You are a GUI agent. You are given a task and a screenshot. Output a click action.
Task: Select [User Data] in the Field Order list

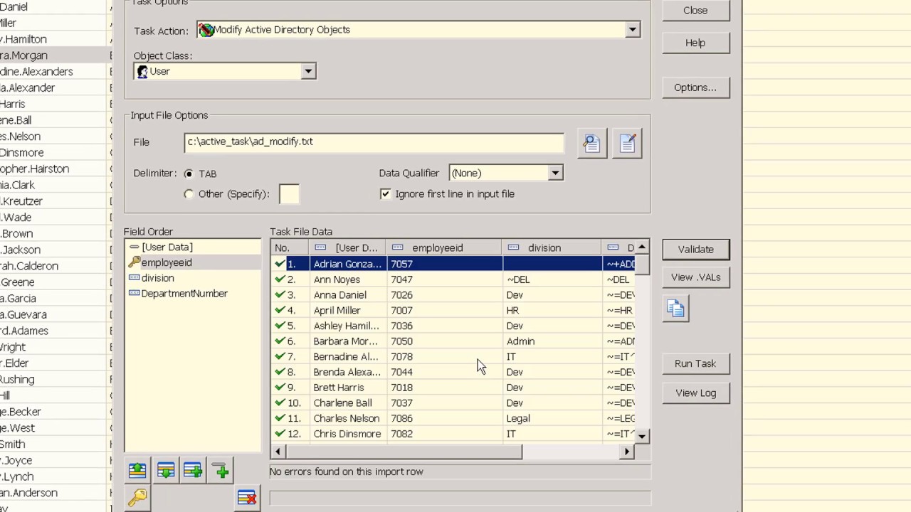click(167, 247)
